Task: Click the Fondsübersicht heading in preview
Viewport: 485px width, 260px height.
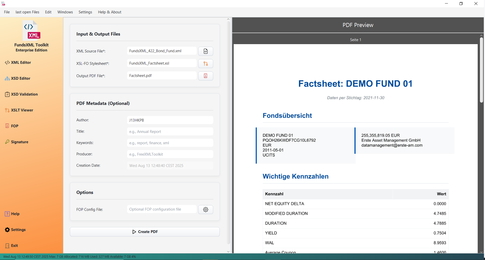Action: (x=287, y=115)
